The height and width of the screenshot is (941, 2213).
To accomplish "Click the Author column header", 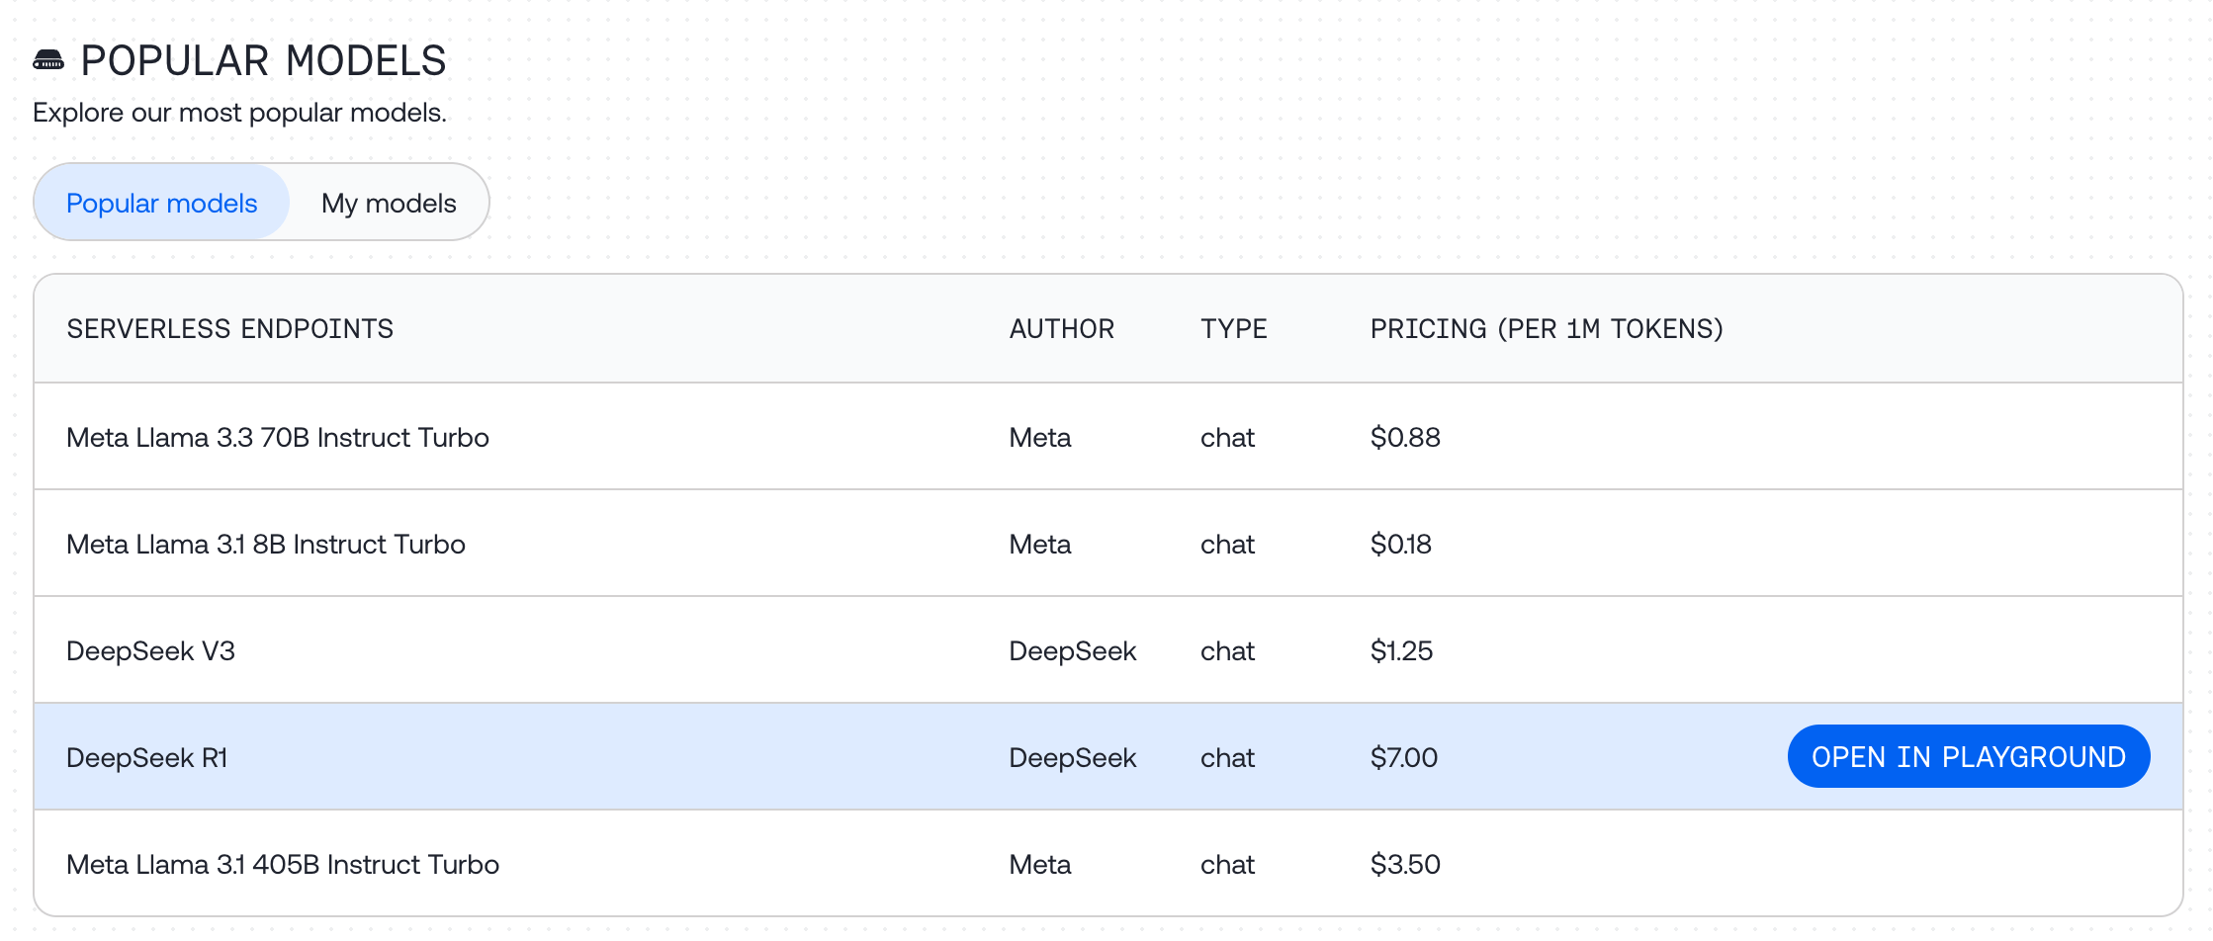I will point(1061,328).
